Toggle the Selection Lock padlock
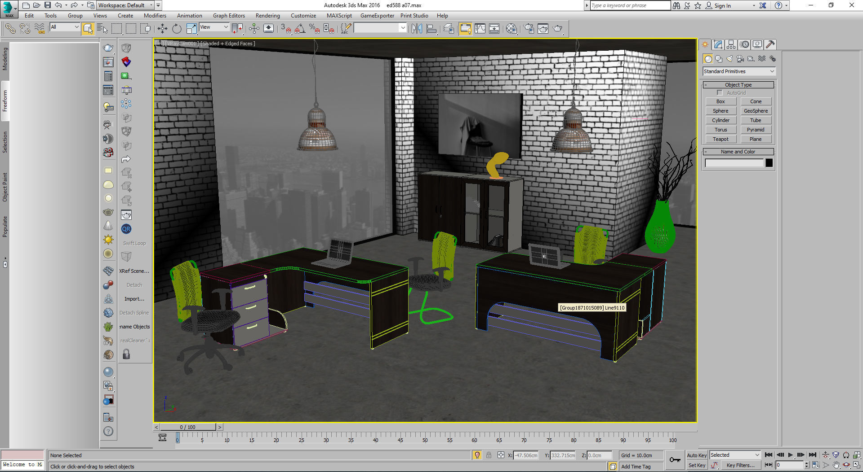863x472 pixels. coord(489,455)
